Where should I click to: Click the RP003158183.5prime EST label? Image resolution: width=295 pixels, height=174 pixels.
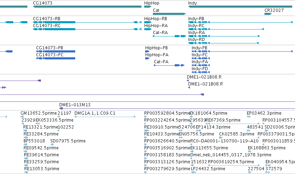[x=167, y=155]
